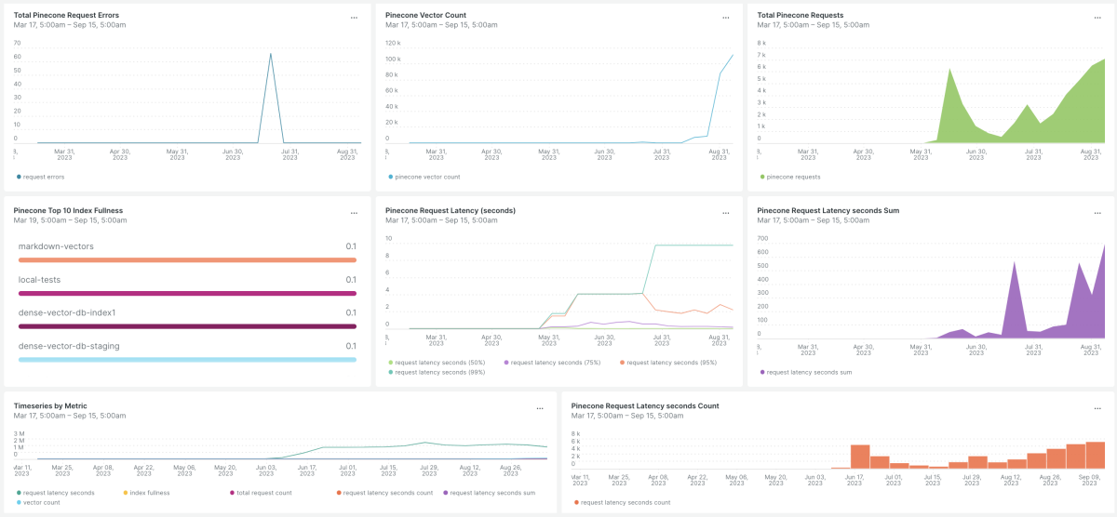Toggle request latency seconds (99%) legend
Screen dimensions: 1117x517
click(x=437, y=372)
